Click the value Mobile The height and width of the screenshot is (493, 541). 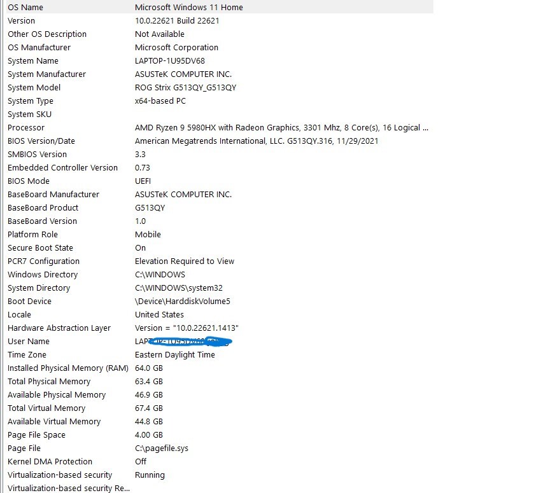(148, 235)
